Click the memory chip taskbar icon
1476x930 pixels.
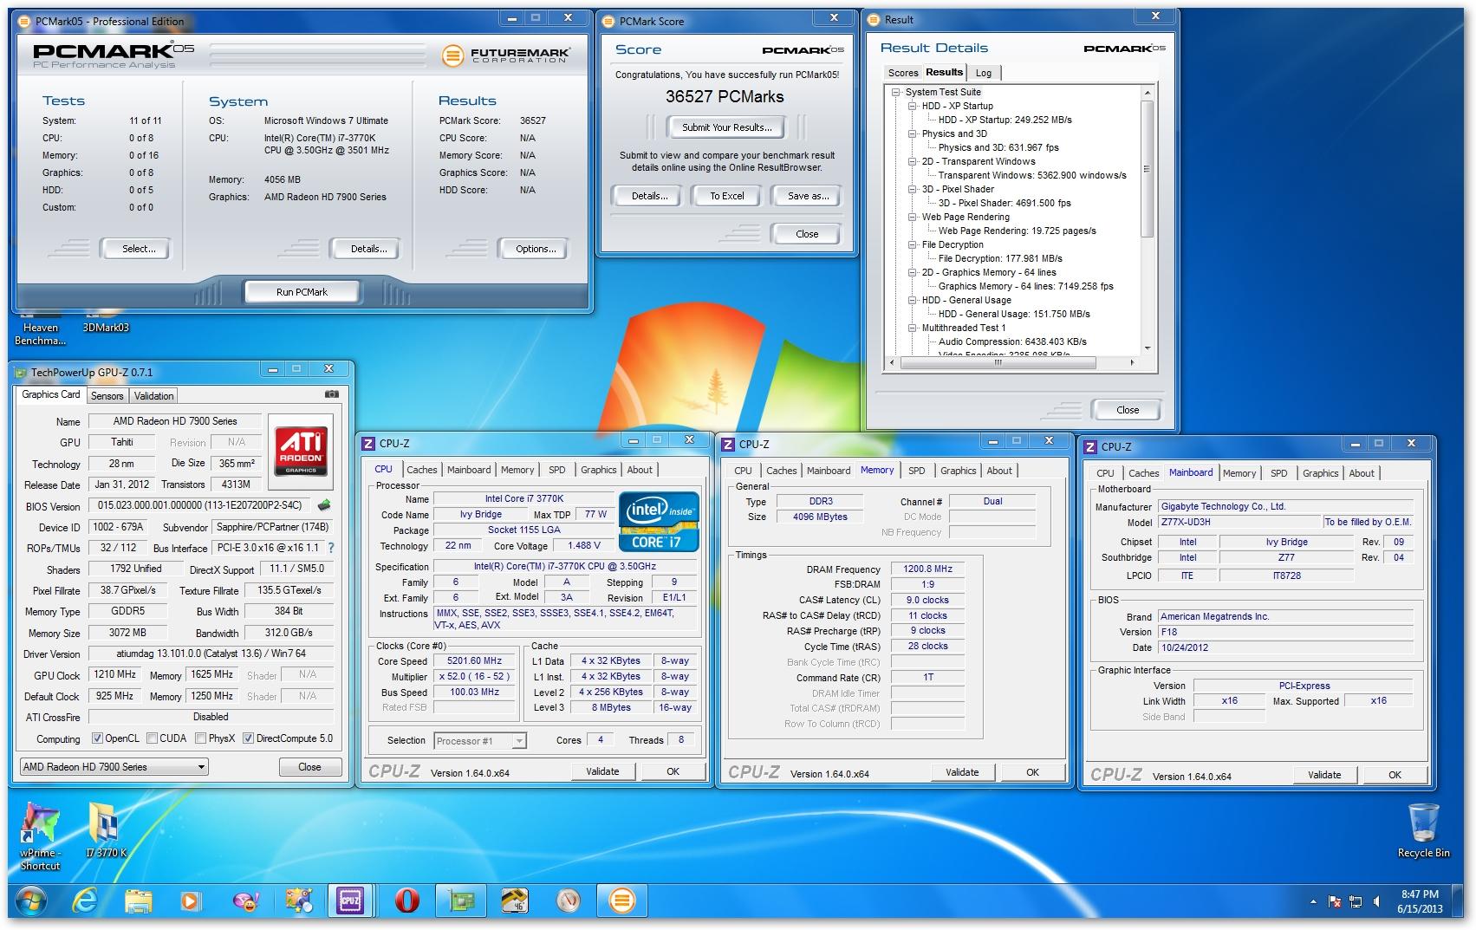pyautogui.click(x=514, y=901)
